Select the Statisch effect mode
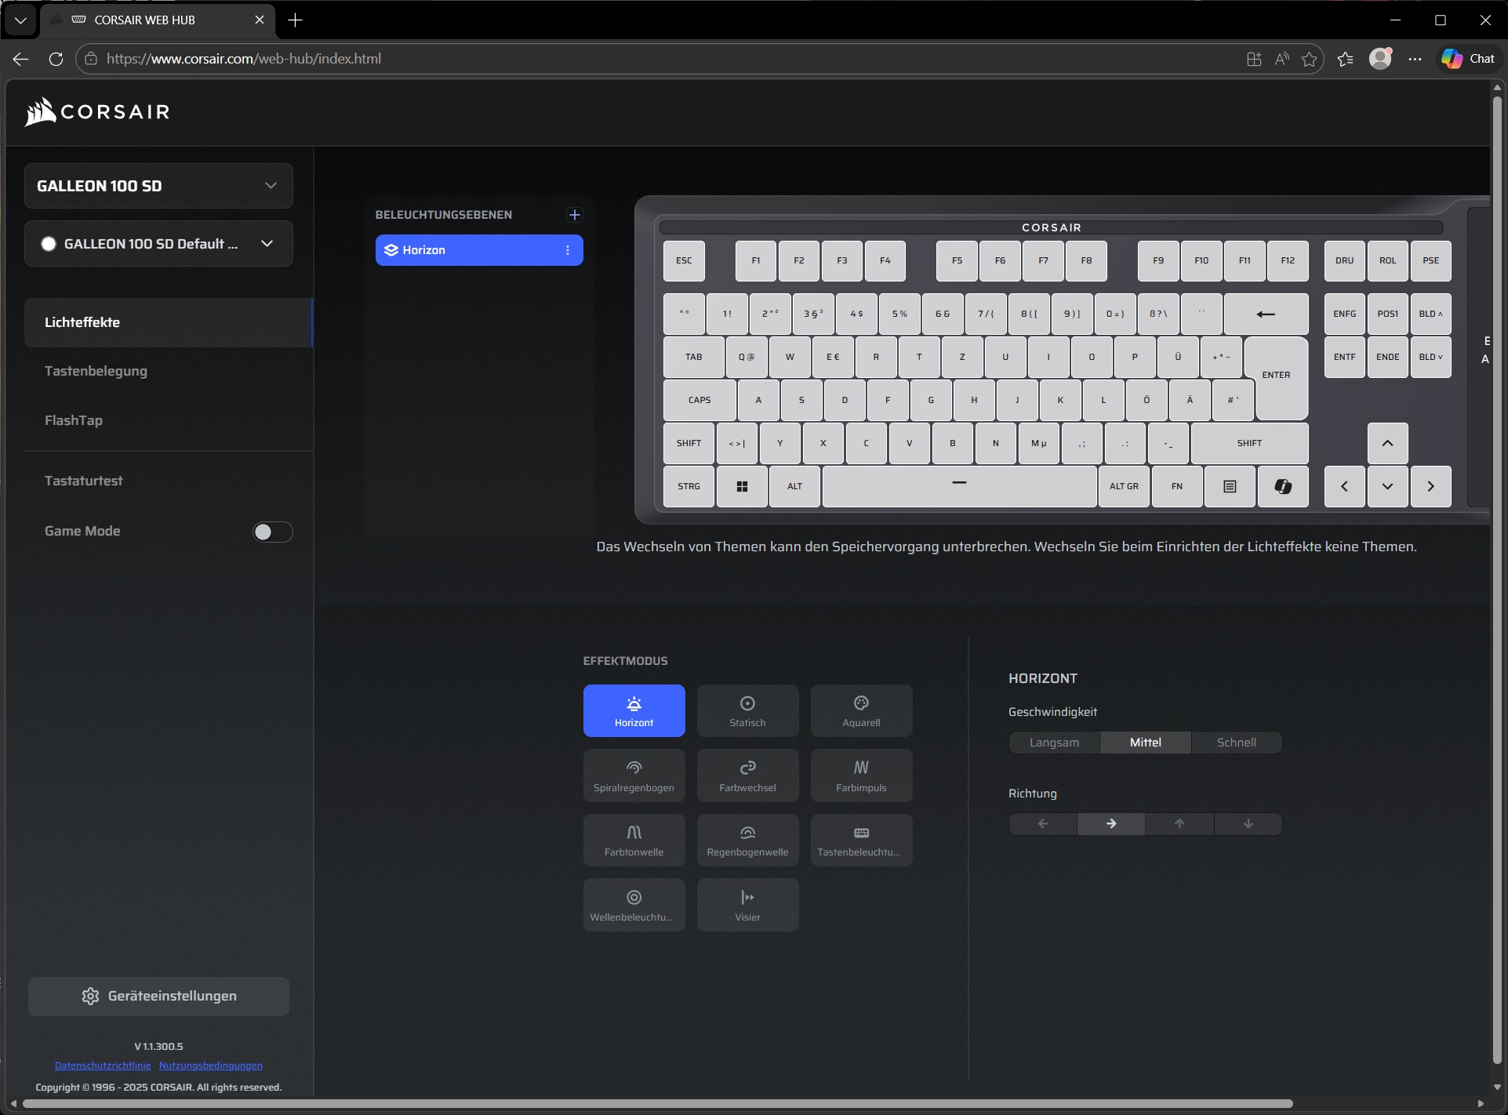Screen dimensions: 1508x1115 [x=747, y=710]
